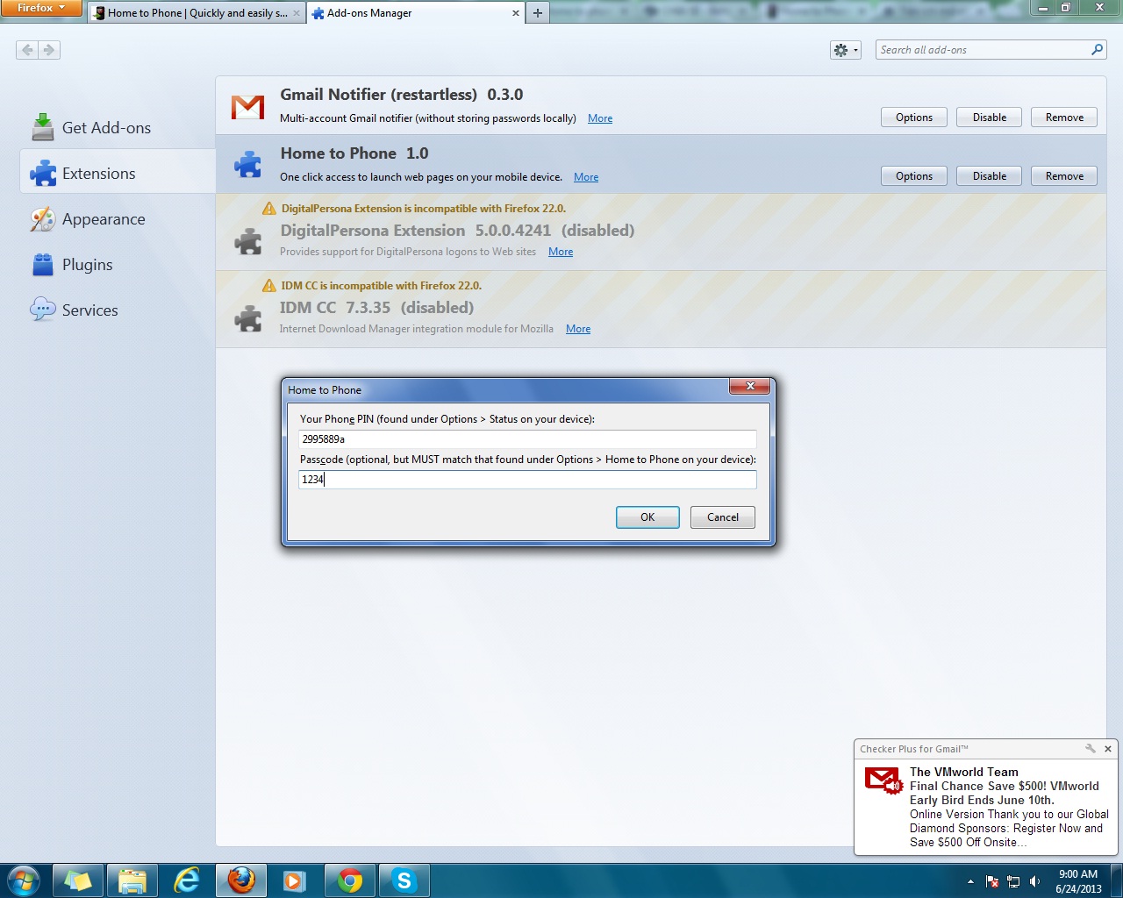
Task: Cancel the Home to Phone dialog
Action: click(x=723, y=517)
